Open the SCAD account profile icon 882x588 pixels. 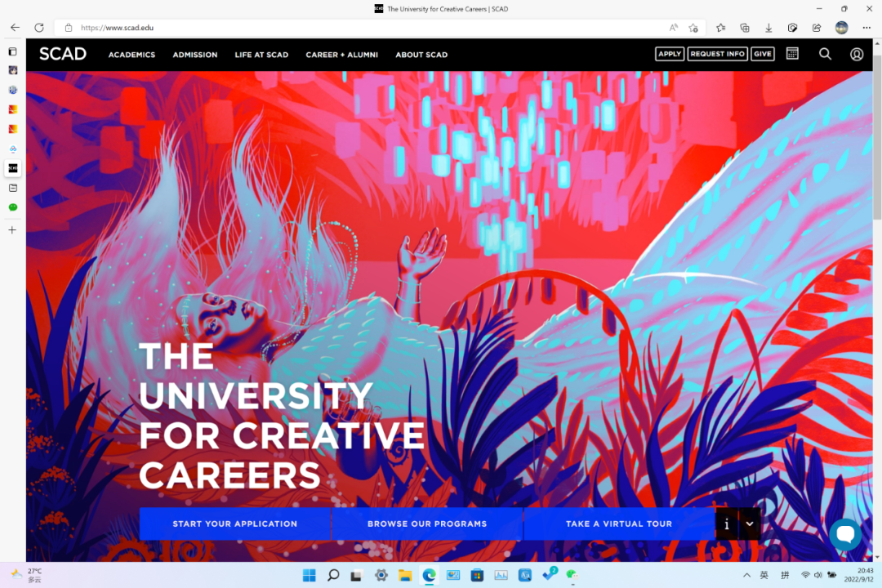(856, 54)
